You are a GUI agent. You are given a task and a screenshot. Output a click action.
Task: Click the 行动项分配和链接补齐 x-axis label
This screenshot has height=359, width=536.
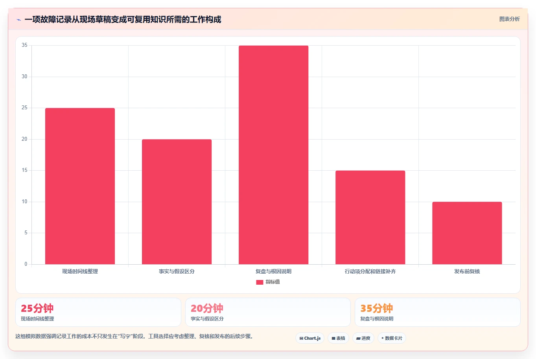point(370,271)
